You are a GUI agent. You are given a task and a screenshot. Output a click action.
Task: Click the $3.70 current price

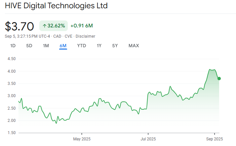19,26
